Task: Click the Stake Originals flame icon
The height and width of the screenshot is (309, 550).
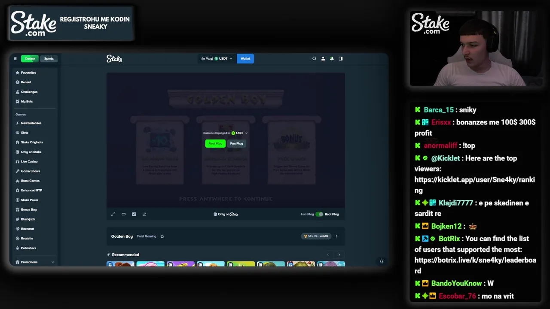Action: click(x=18, y=142)
